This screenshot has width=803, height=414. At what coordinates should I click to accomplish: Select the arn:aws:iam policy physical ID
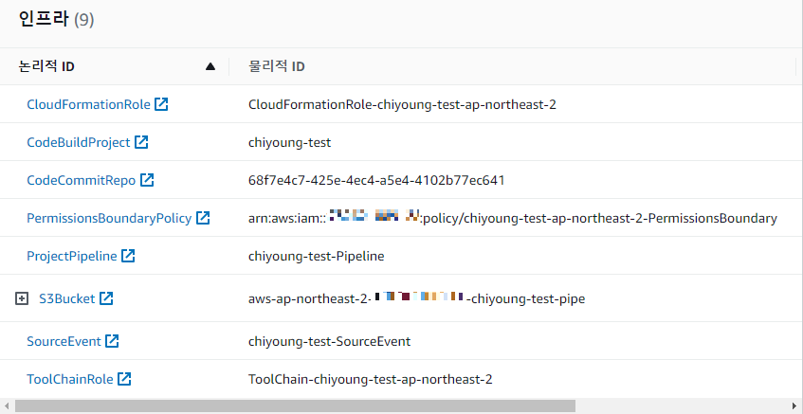click(x=513, y=218)
